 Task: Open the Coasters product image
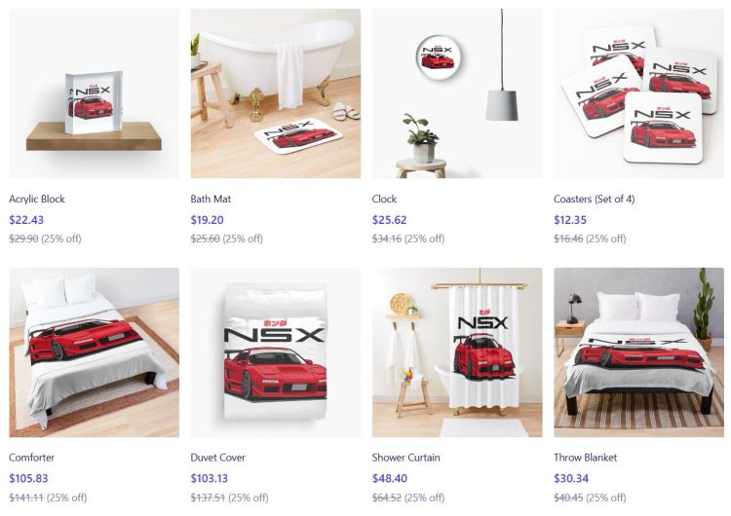tap(638, 93)
